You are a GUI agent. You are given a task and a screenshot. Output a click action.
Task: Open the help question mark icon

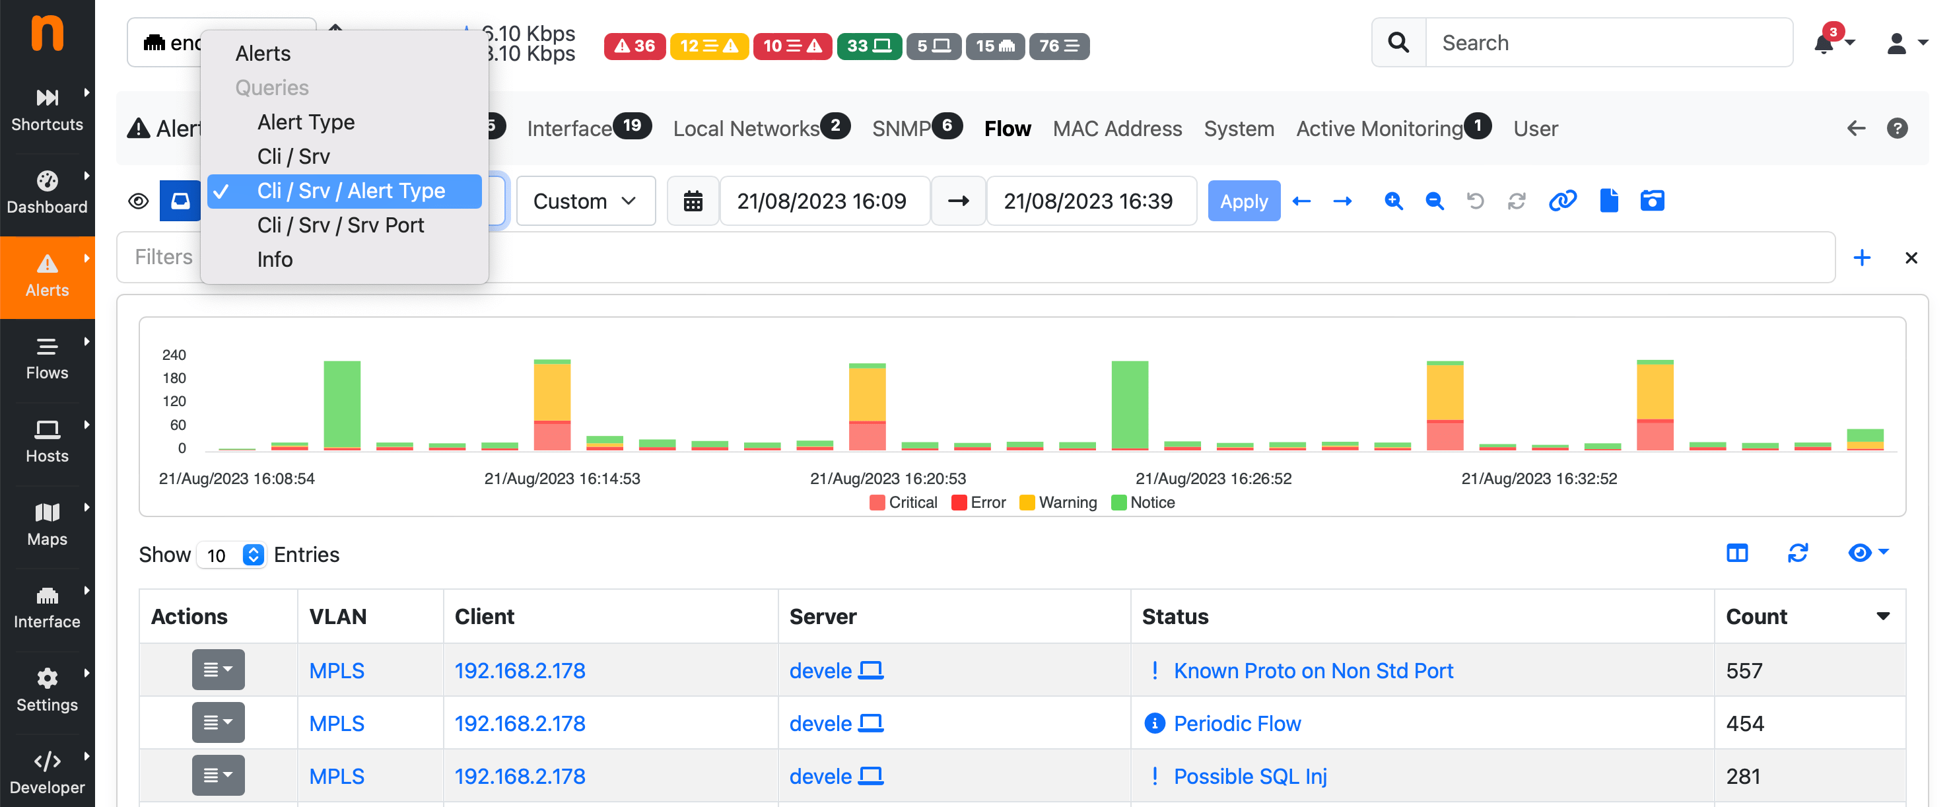[1897, 128]
